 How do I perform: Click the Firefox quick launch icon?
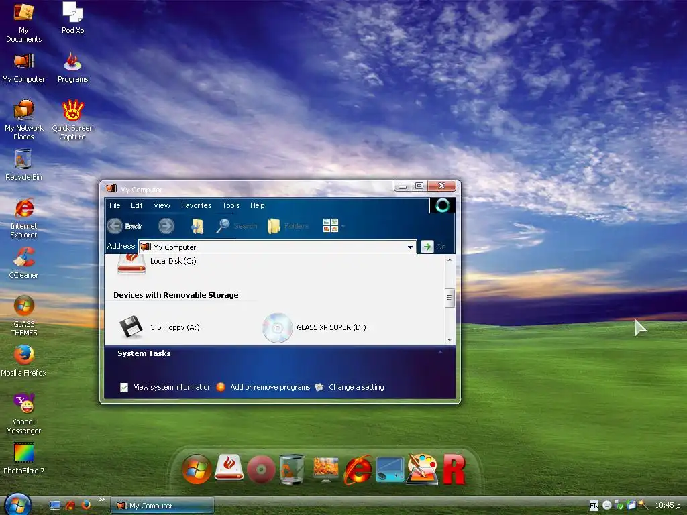pyautogui.click(x=86, y=505)
